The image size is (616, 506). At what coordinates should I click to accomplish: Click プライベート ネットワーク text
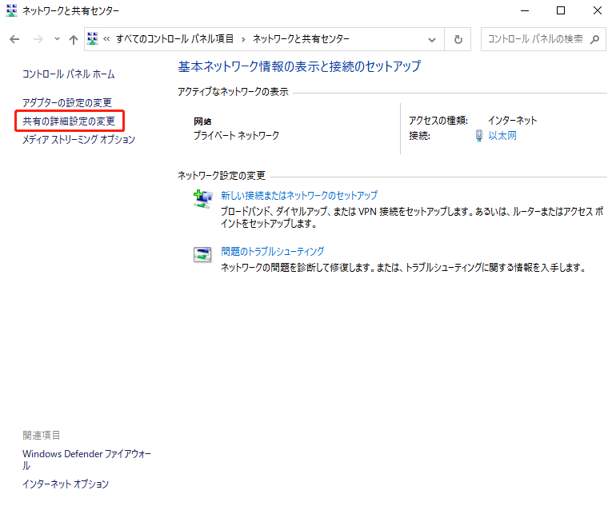click(236, 135)
